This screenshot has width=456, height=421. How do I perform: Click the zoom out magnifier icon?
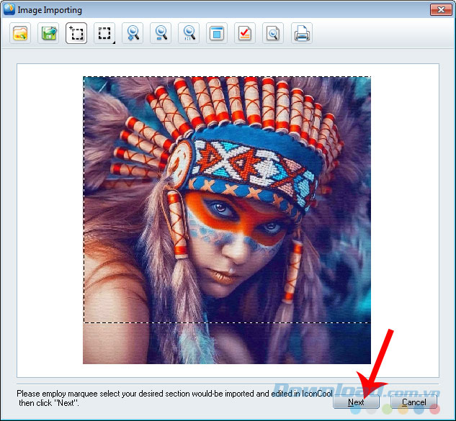click(161, 34)
